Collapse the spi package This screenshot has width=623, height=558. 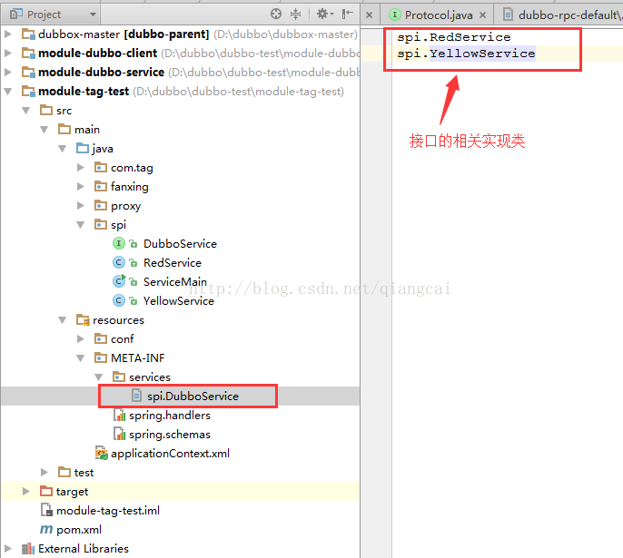pos(81,225)
